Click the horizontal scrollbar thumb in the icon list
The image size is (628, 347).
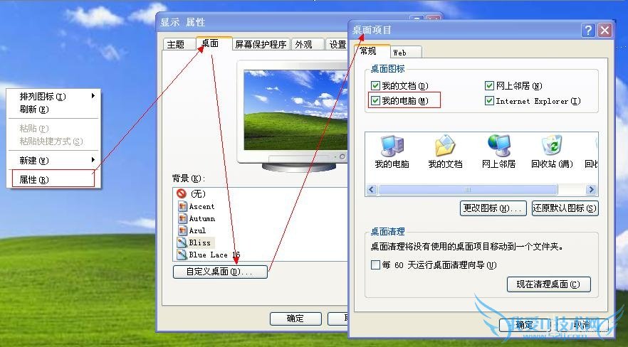pos(468,189)
